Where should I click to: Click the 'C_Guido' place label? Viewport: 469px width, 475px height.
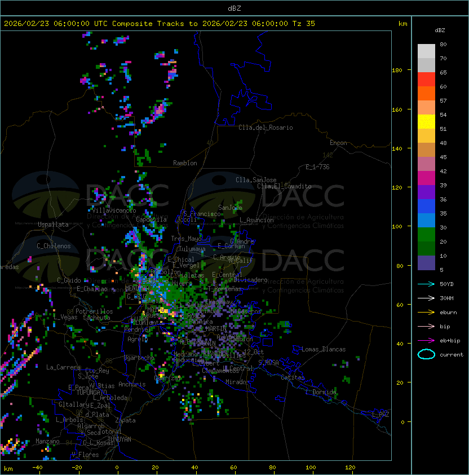click(x=69, y=280)
